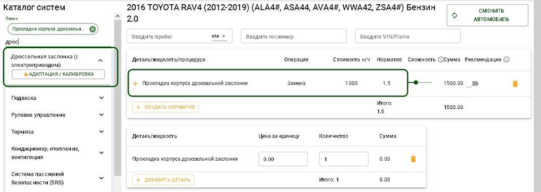This screenshot has height=192, width=541.
Task: Expand the Прокладка корпуса row with plus icon
Action: tap(135, 84)
